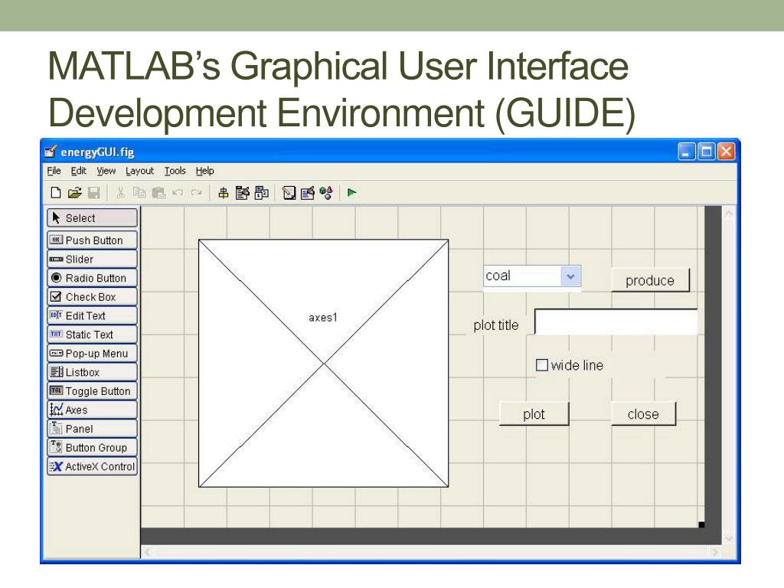Click the Cut scissors toolbar icon

point(120,193)
